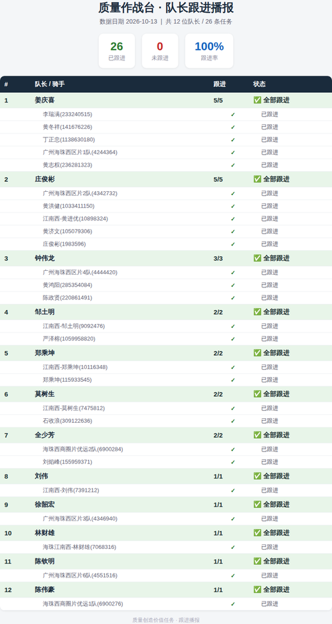This screenshot has height=624, width=332.
Task: Click the checkmark in the 陈政贤(220861491) row
Action: (233, 298)
